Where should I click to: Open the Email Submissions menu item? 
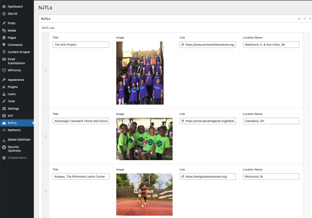click(17, 61)
